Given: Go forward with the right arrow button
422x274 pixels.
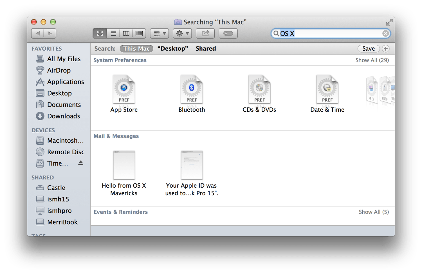Looking at the screenshot, I should click(50, 33).
